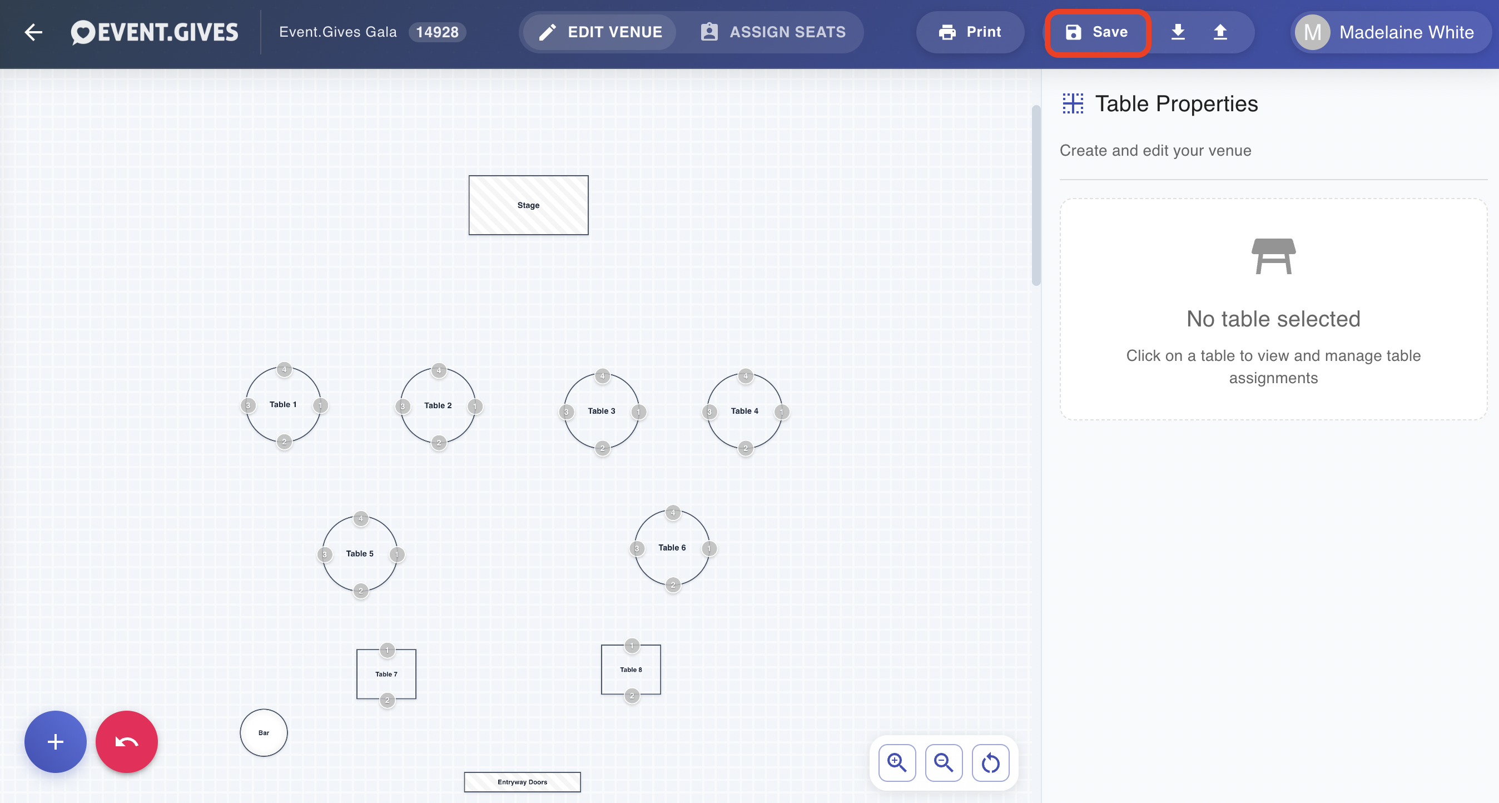The width and height of the screenshot is (1499, 803).
Task: Click seat 1 of Table 8
Action: point(632,645)
